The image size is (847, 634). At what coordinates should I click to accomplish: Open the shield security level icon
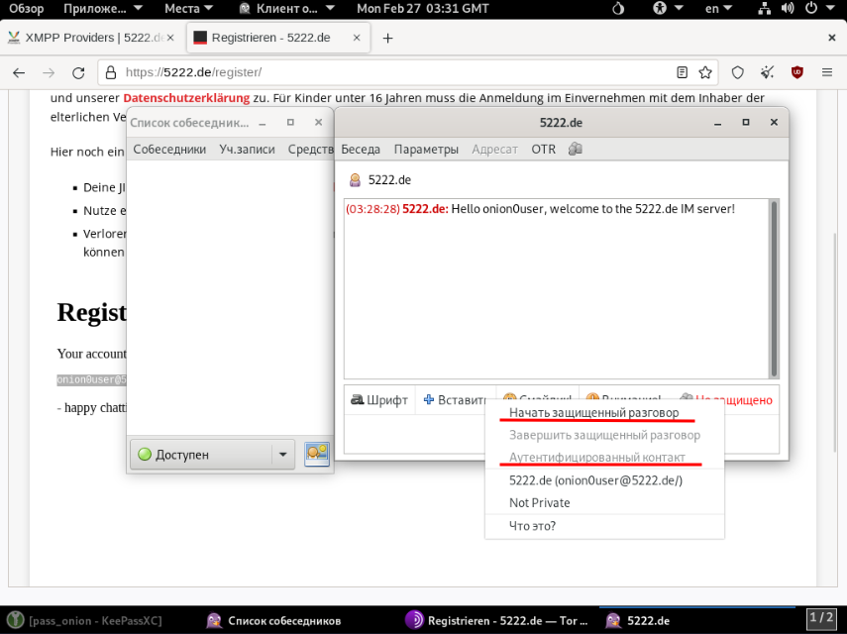[737, 72]
